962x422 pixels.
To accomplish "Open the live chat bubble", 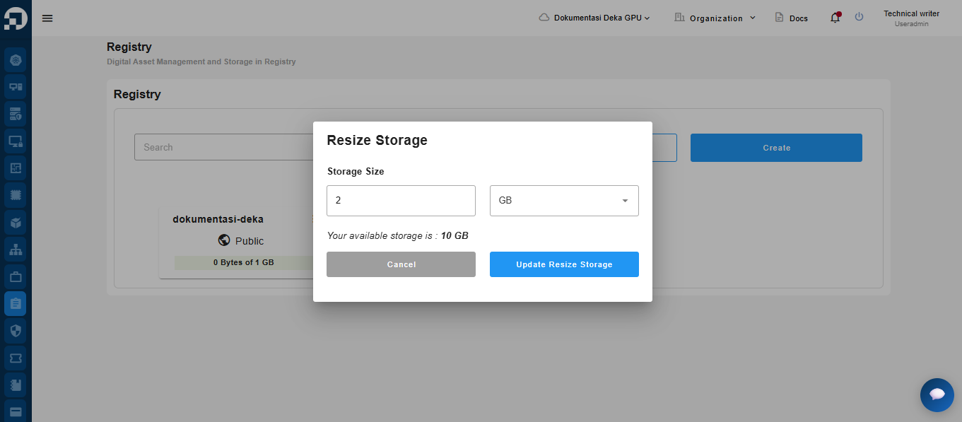I will [937, 394].
